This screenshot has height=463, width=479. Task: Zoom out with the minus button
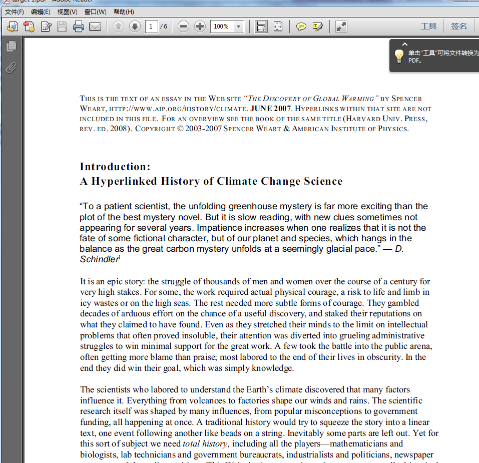point(183,26)
